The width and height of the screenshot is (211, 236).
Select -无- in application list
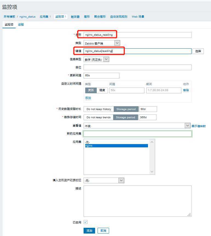click(116, 142)
